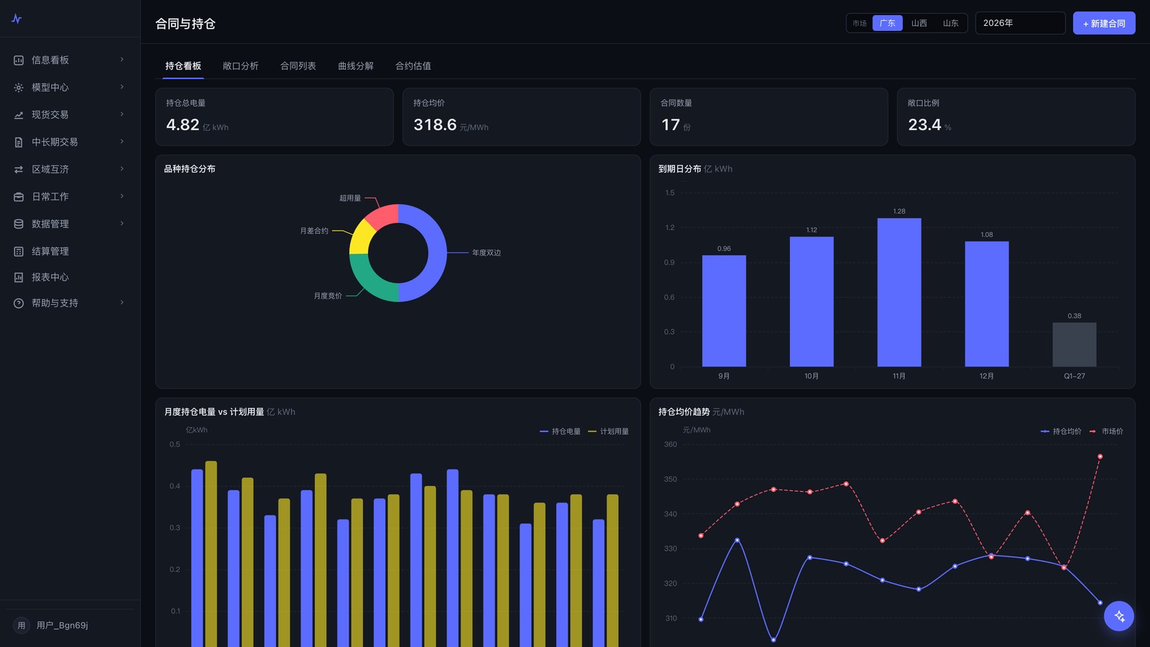Click the blue 年度双边 donut segment

pos(436,253)
